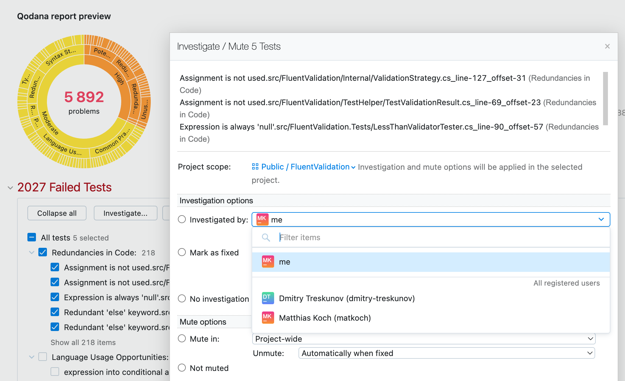
Task: Uncheck 'Expression is always null' test
Action: [x=55, y=297]
